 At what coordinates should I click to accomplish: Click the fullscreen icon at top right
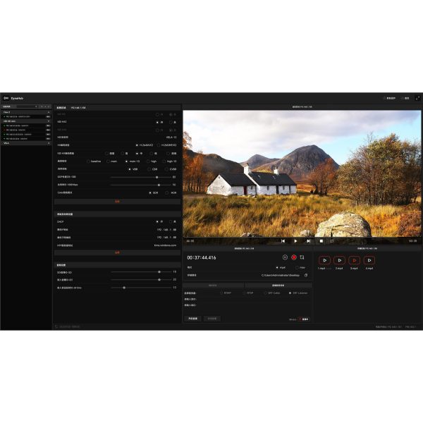point(417,98)
